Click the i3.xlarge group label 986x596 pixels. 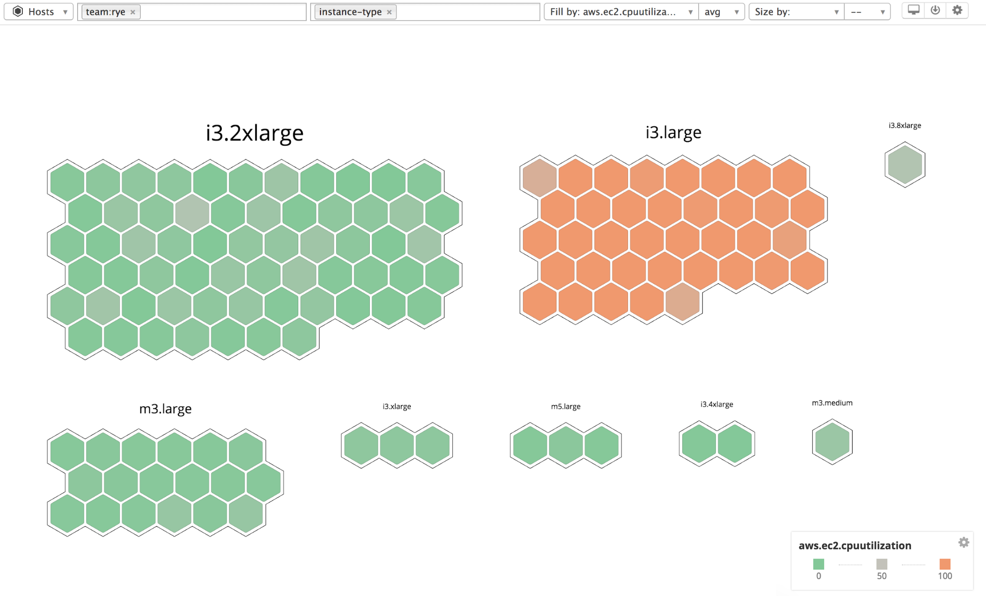395,406
